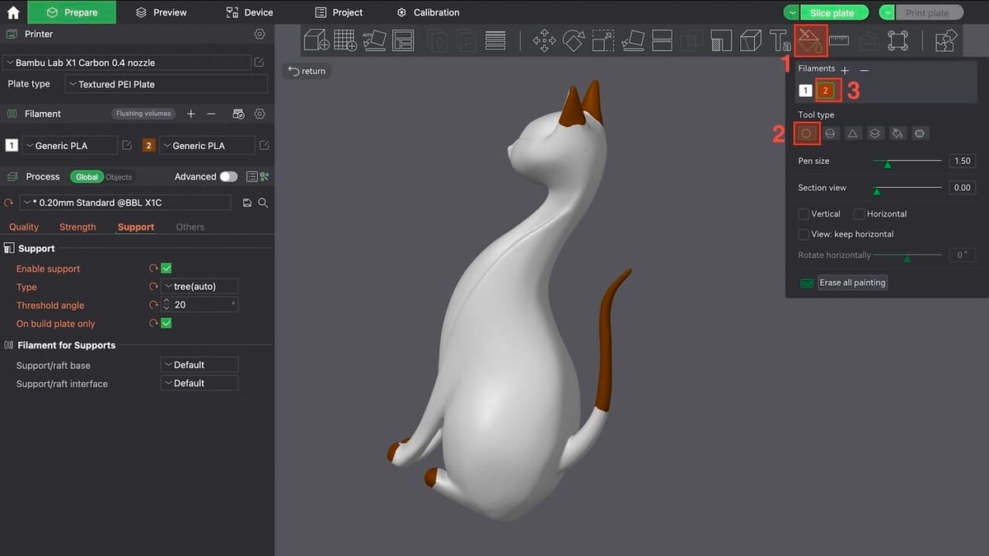
Task: Uncheck Enable support checkbox
Action: click(x=166, y=269)
